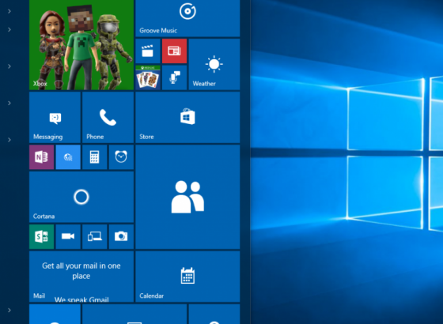The width and height of the screenshot is (443, 324).
Task: Expand the chevron level with the Messaging label
Action: coord(9,140)
